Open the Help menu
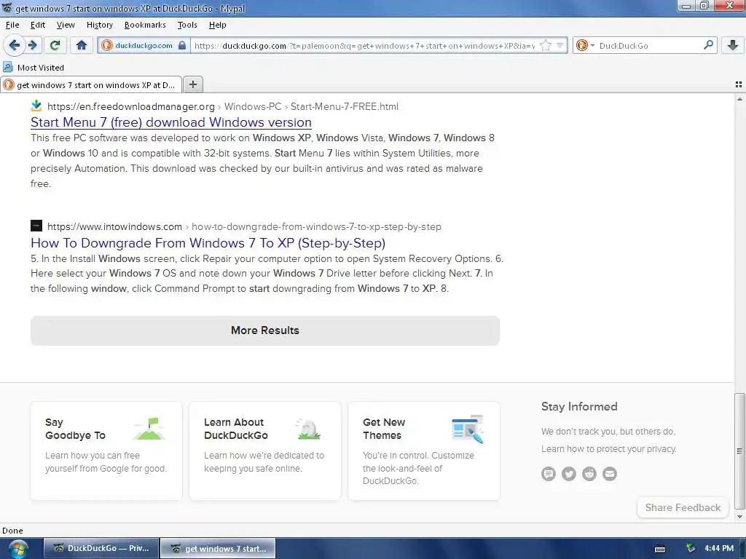746x559 pixels. pos(217,25)
